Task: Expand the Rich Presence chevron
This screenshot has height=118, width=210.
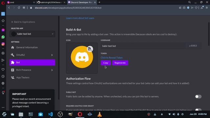Action: click(52, 70)
